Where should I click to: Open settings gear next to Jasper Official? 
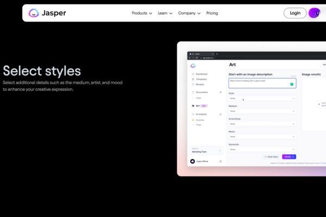click(221, 161)
